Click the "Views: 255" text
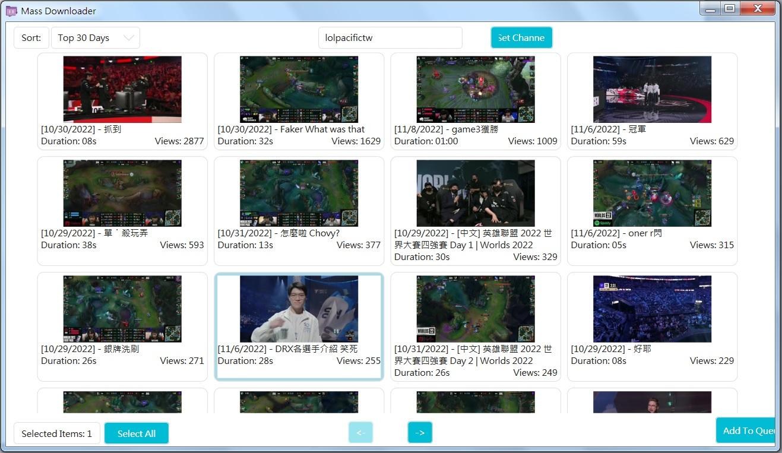The image size is (782, 453). pos(359,361)
